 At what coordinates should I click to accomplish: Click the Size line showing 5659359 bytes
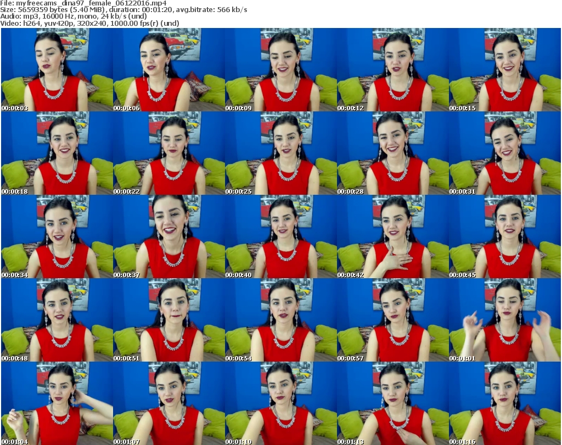coord(123,10)
